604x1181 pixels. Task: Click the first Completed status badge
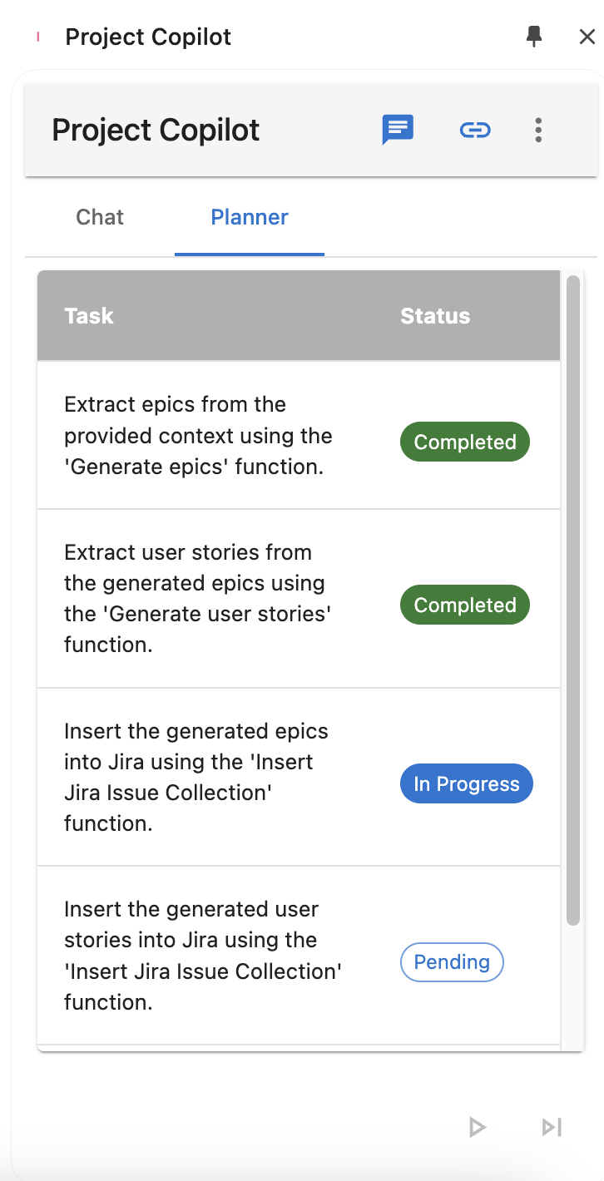[465, 442]
